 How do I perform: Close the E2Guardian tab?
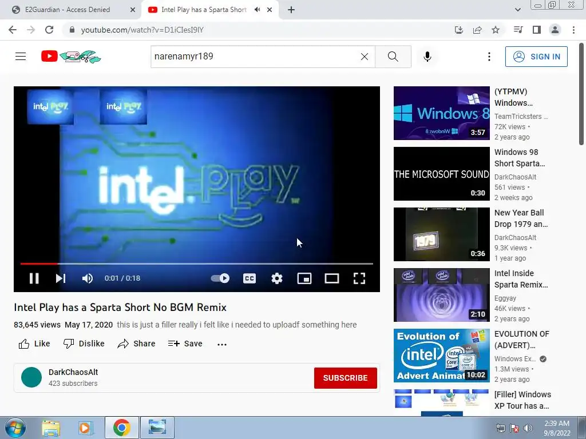point(133,10)
